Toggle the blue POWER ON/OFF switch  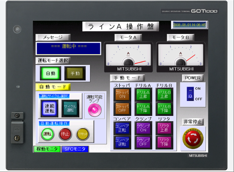[190, 94]
